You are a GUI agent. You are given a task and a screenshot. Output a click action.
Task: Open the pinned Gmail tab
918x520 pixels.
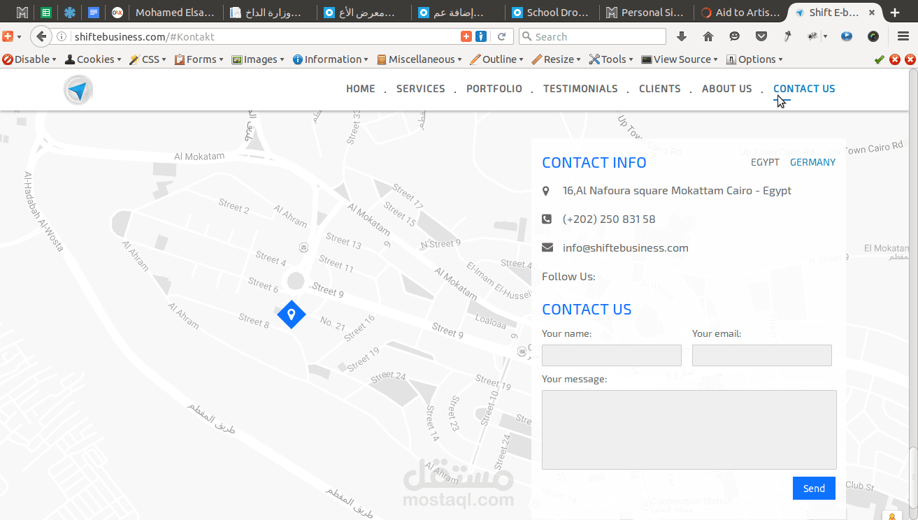coord(22,12)
